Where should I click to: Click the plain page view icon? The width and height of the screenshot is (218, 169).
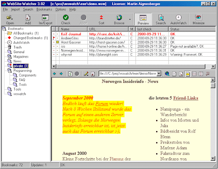(174, 74)
